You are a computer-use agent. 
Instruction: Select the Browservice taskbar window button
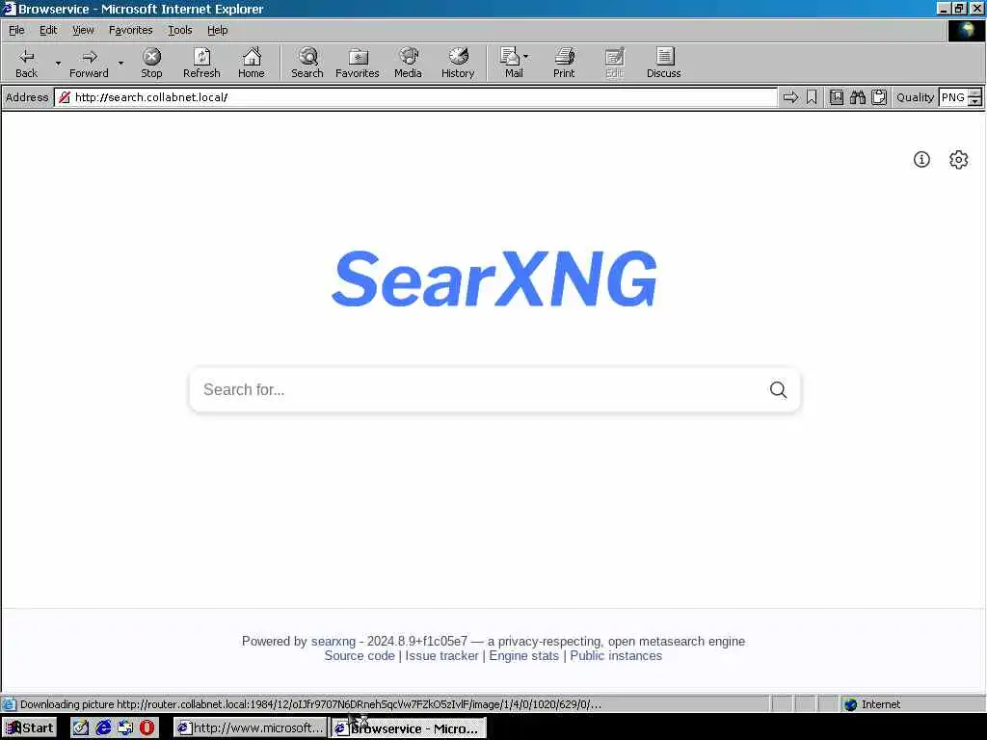pyautogui.click(x=409, y=728)
